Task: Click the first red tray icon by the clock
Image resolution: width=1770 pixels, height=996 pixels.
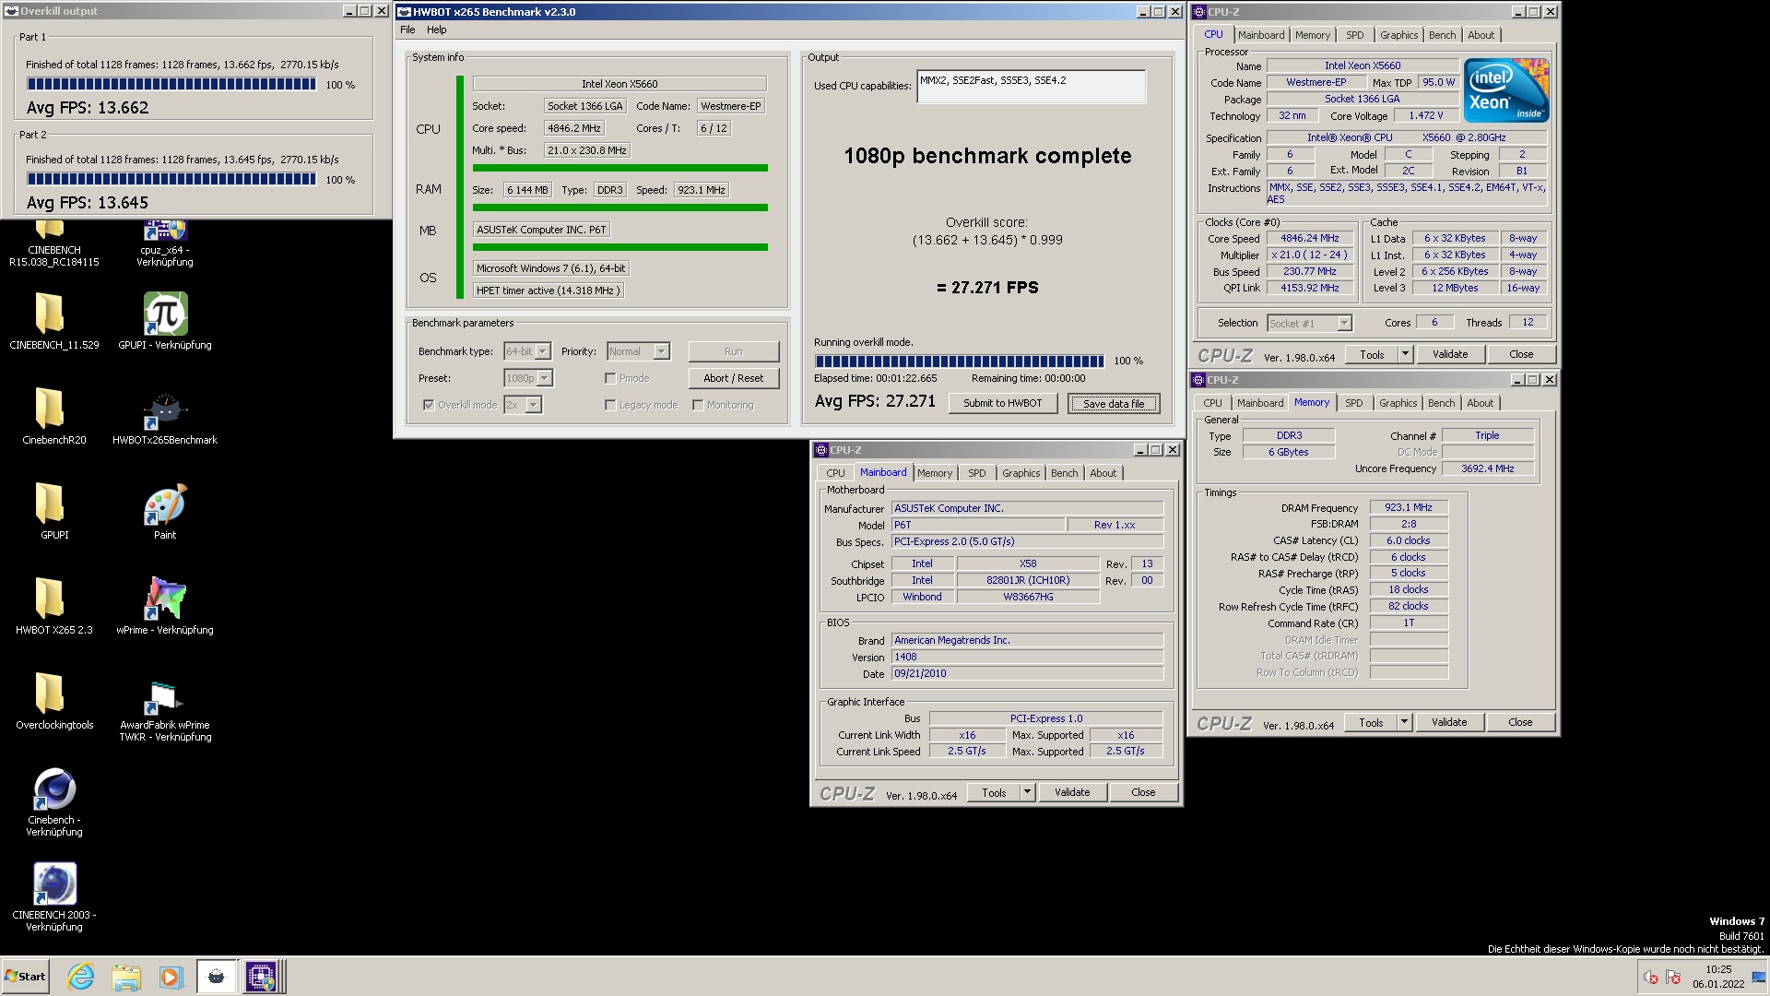Action: point(1651,978)
